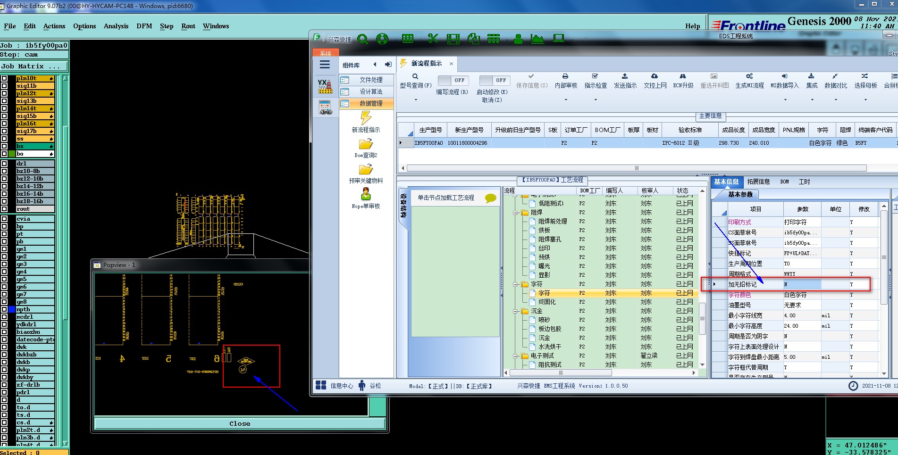Open 新流程指示 lightning icon in component panel
This screenshot has height=455, width=898.
coord(366,118)
